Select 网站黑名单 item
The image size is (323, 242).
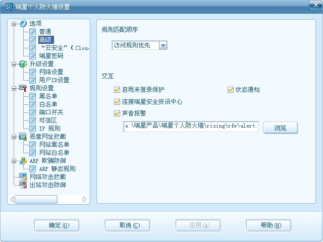(x=54, y=145)
